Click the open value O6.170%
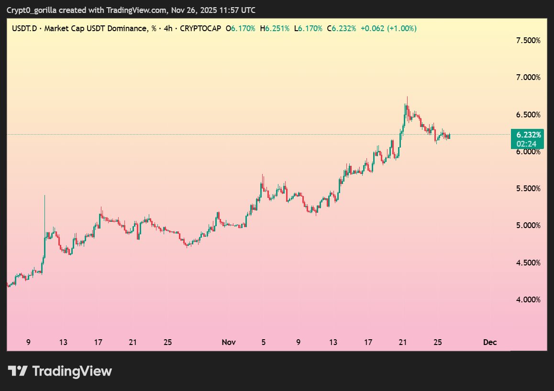This screenshot has height=391, width=554. click(241, 28)
